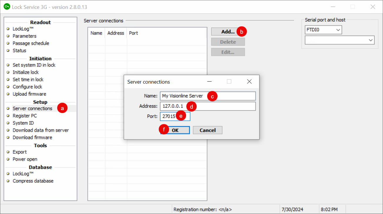
Task: Select Download data from server
Action: [x=41, y=130]
